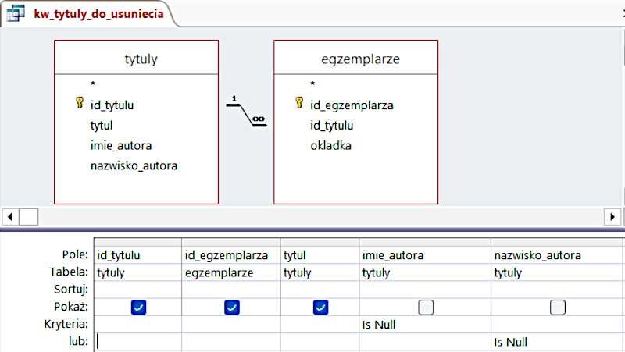Viewport: 625px width, 352px height.
Task: Enable the Pokaż checkbox for the nazwisko_autora column
Action: pos(557,308)
